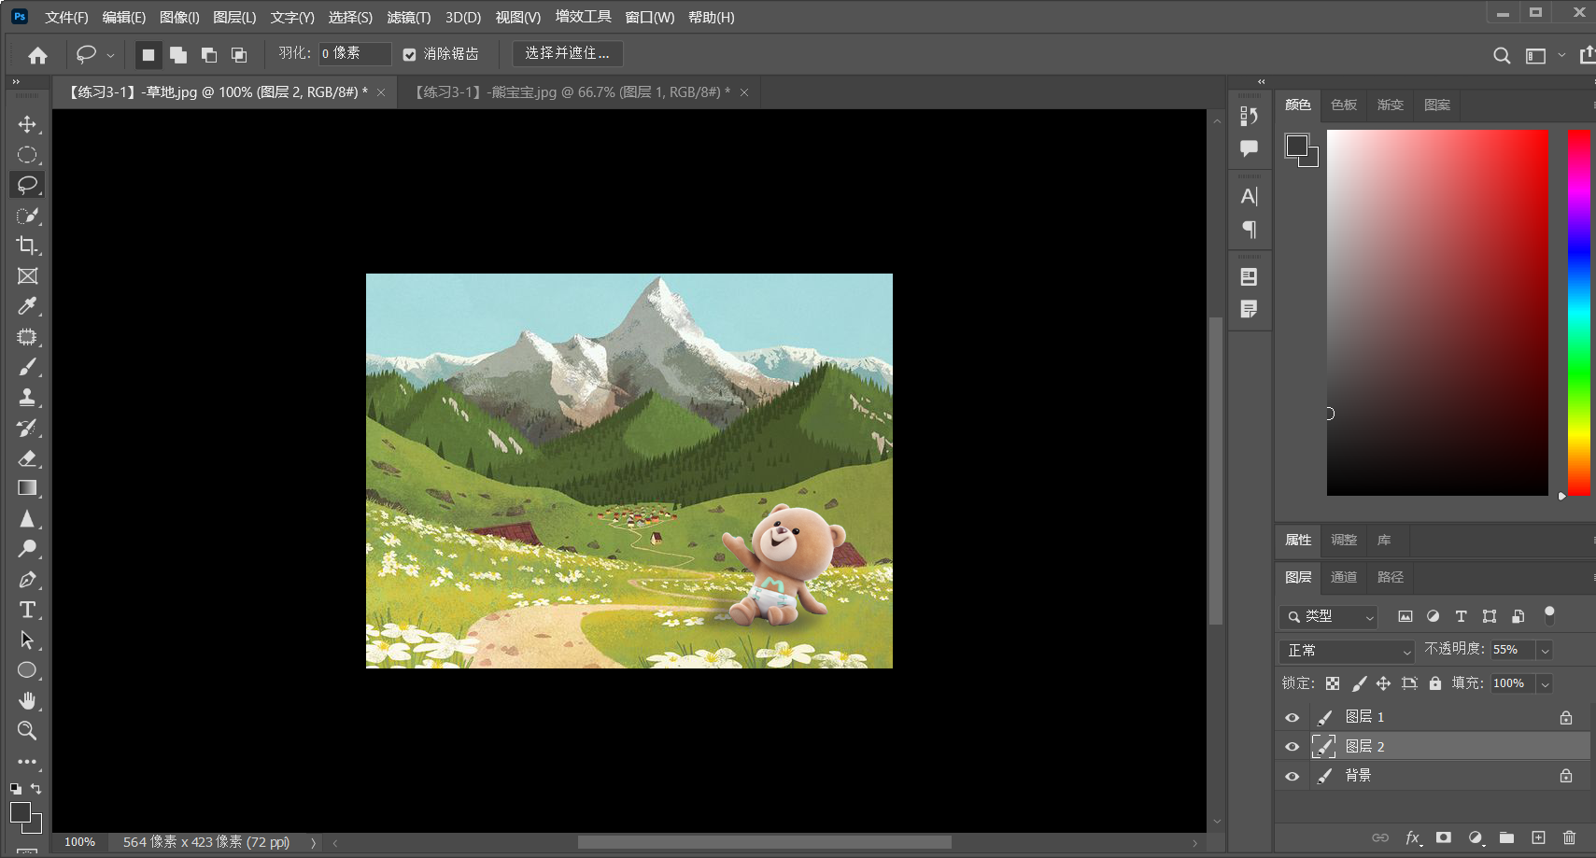Image resolution: width=1596 pixels, height=858 pixels.
Task: Close 草地.jpg document tab
Action: click(x=381, y=92)
